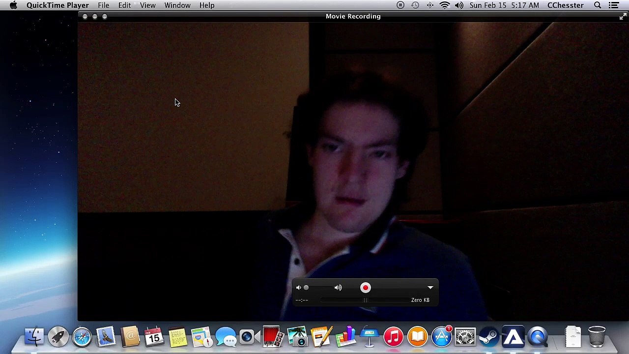Open Launchpad rocket icon in Dock
The width and height of the screenshot is (629, 354).
[x=58, y=337]
